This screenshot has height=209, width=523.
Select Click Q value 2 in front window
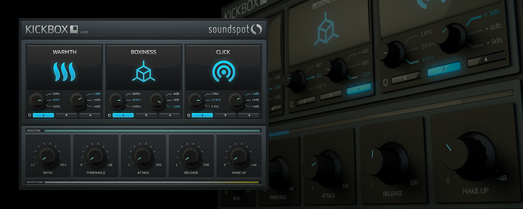(225, 115)
